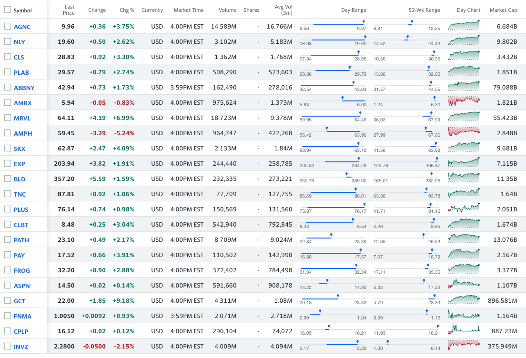The image size is (526, 358).
Task: Sort by the Market Cap header
Action: coord(503,10)
